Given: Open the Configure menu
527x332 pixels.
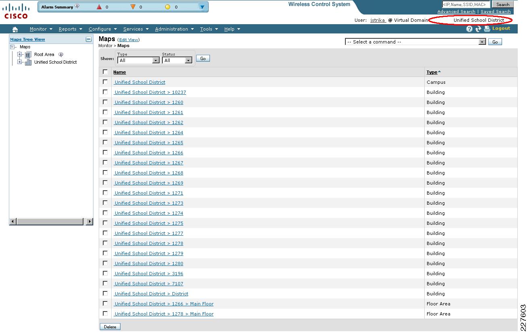Looking at the screenshot, I should tap(102, 29).
